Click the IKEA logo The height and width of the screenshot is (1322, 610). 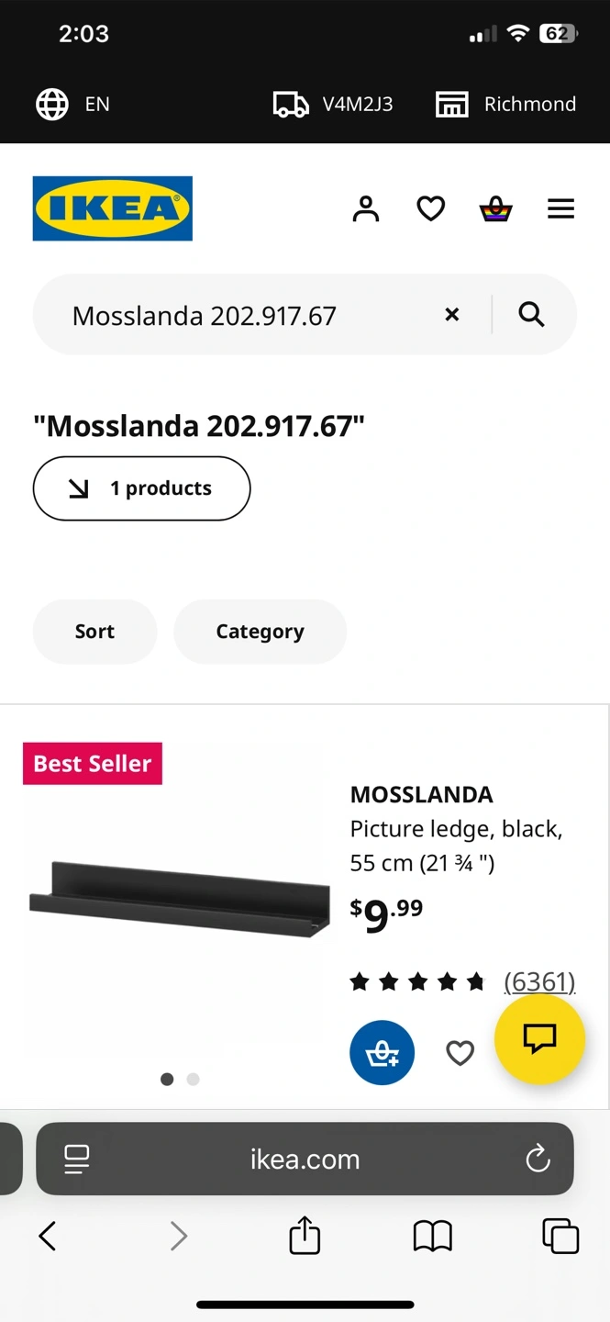pos(113,208)
